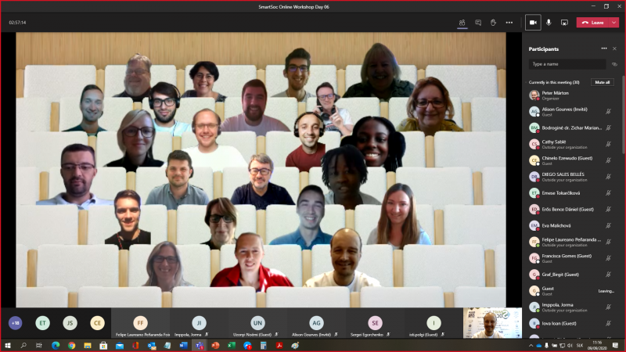Screen dimensions: 626x352
Task: Close the Participants panel
Action: 615,48
